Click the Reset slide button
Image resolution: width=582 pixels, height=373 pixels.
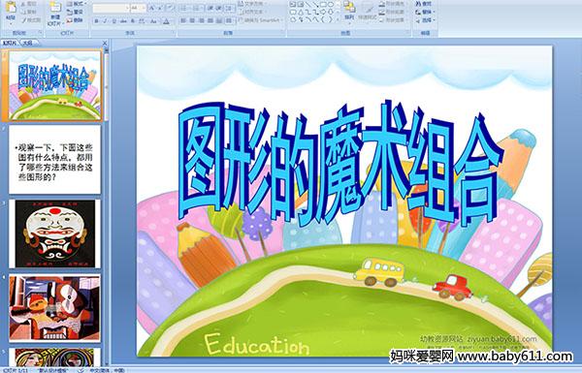point(75,12)
